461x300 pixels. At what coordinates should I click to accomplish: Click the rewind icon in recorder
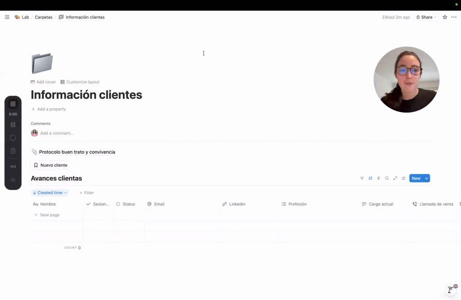tap(13, 167)
